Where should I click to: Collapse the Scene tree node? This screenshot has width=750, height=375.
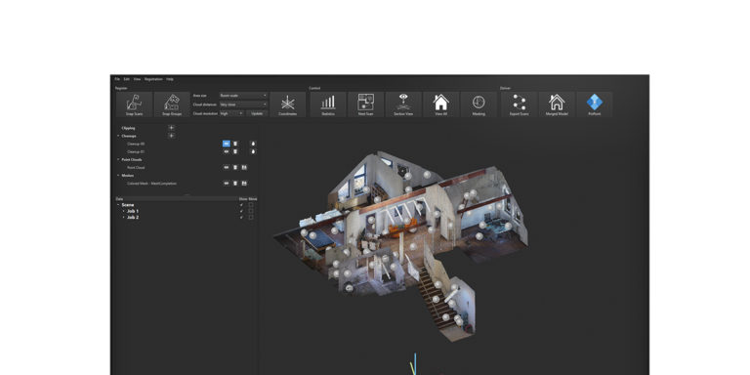point(118,205)
